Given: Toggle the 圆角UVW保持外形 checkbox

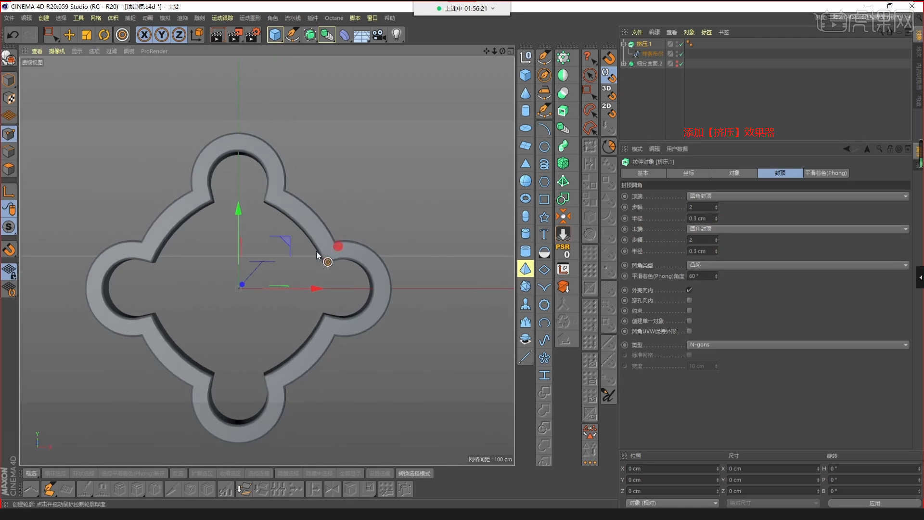Looking at the screenshot, I should point(689,331).
